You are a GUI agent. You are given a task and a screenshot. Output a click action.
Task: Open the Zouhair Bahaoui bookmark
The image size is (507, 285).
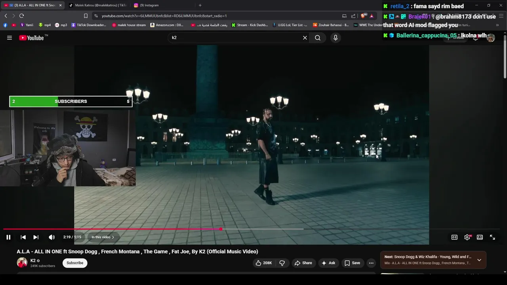tap(331, 25)
